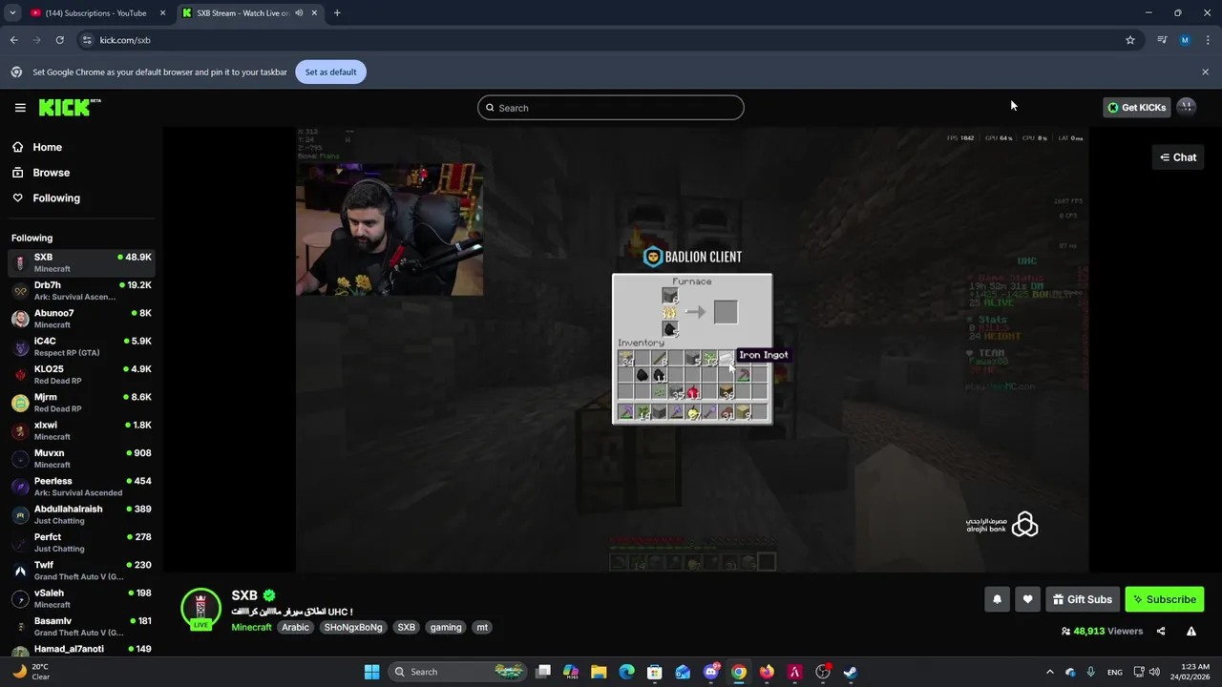The image size is (1222, 687).
Task: Toggle stream notifications bell
Action: (997, 599)
